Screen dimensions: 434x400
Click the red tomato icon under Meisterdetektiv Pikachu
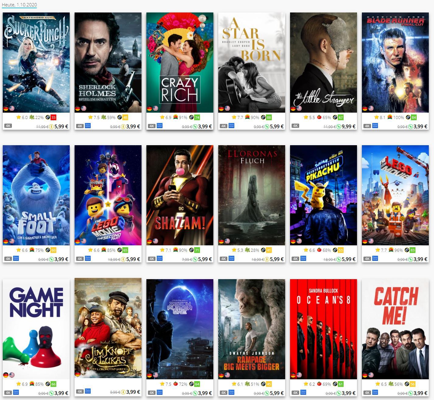(319, 250)
